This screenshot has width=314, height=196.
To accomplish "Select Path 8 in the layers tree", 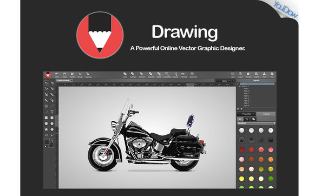I will point(246,106).
